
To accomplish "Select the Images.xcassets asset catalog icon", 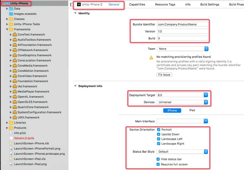I will point(11,14).
